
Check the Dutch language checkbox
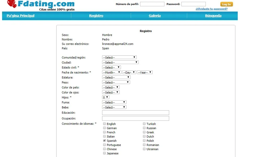coord(144,136)
